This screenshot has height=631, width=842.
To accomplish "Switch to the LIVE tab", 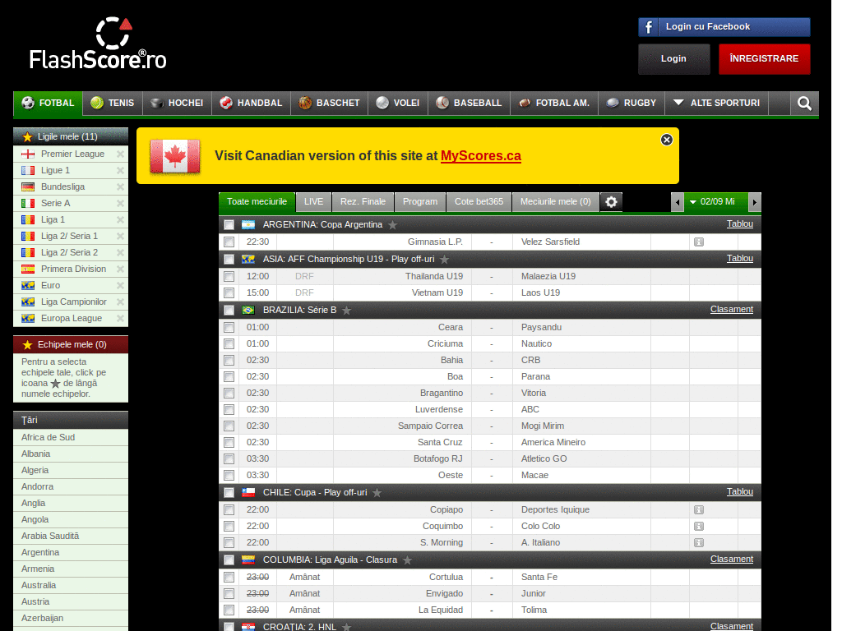I will click(314, 201).
